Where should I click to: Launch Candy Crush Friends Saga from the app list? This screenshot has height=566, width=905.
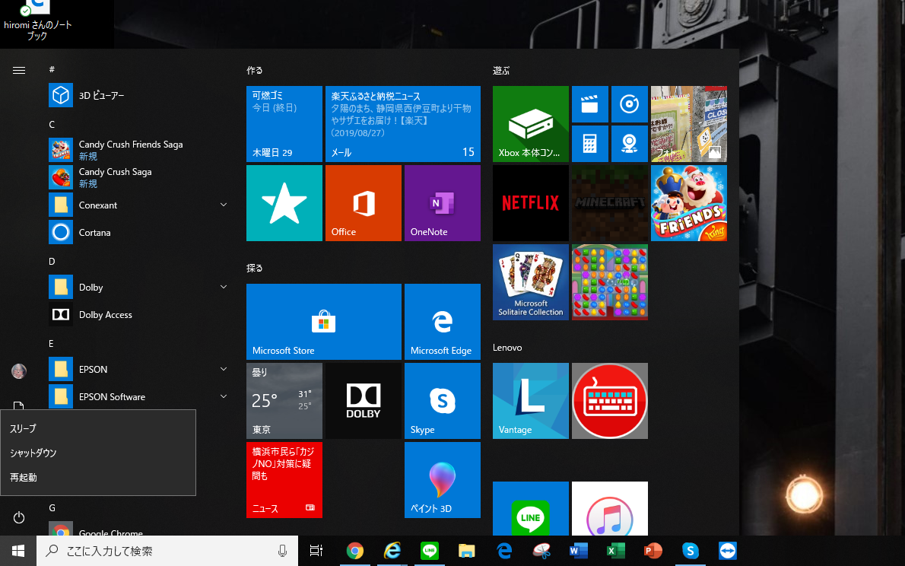click(x=138, y=150)
